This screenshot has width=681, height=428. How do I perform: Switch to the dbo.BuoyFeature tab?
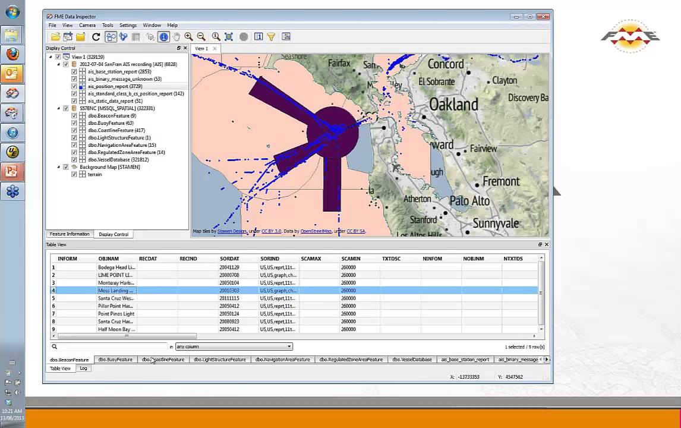(x=115, y=360)
